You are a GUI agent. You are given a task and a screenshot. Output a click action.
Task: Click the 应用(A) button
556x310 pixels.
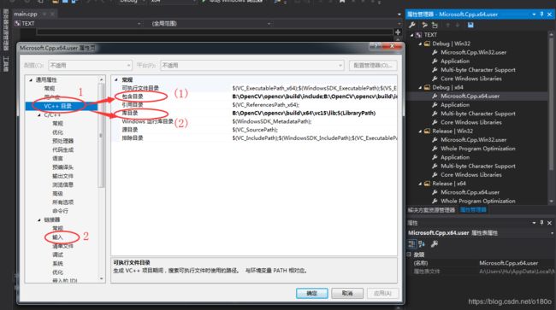(x=382, y=294)
